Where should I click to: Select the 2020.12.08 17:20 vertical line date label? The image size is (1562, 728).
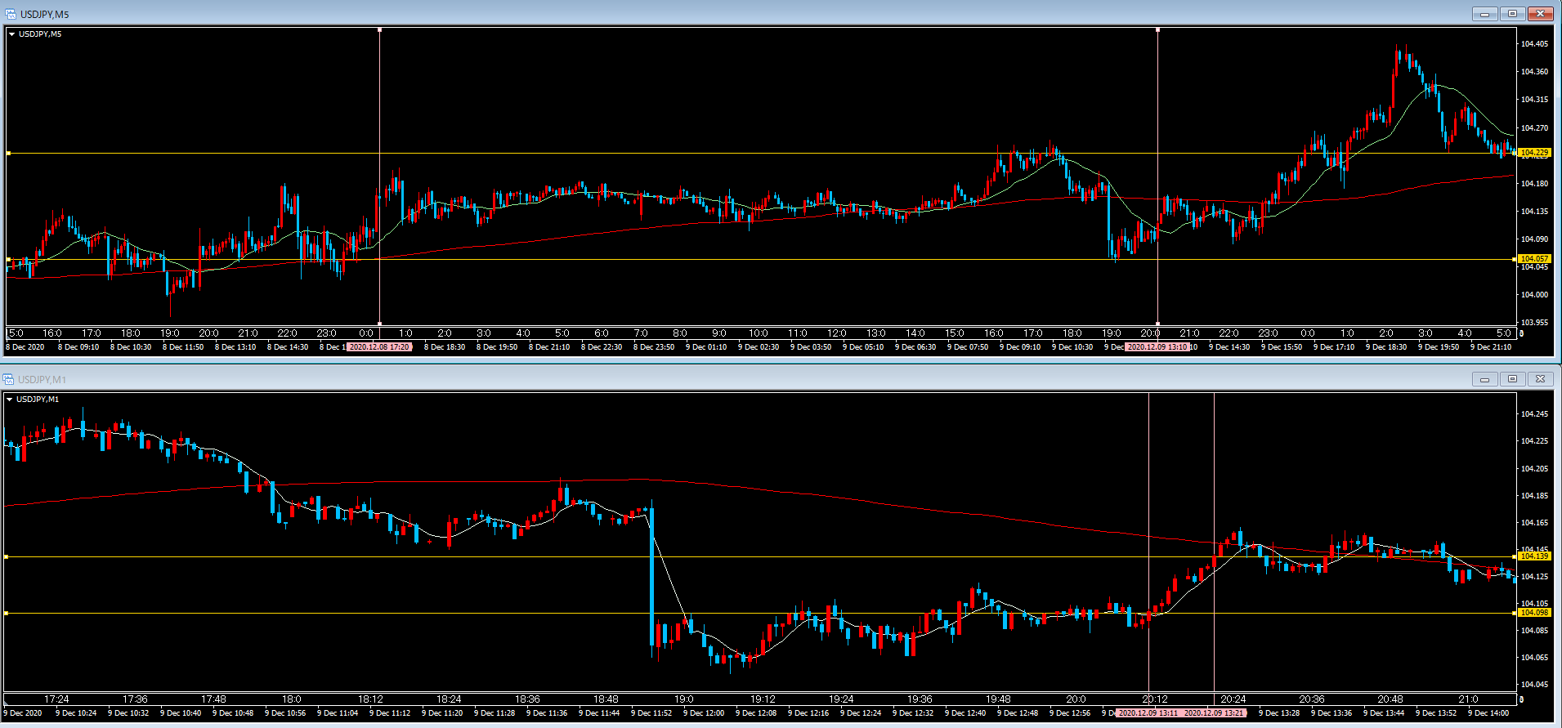(379, 347)
